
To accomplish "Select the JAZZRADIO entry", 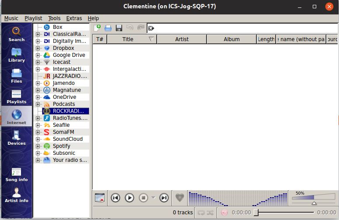I will 66,76.
